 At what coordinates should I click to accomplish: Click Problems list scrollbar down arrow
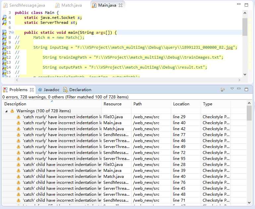(x=249, y=203)
